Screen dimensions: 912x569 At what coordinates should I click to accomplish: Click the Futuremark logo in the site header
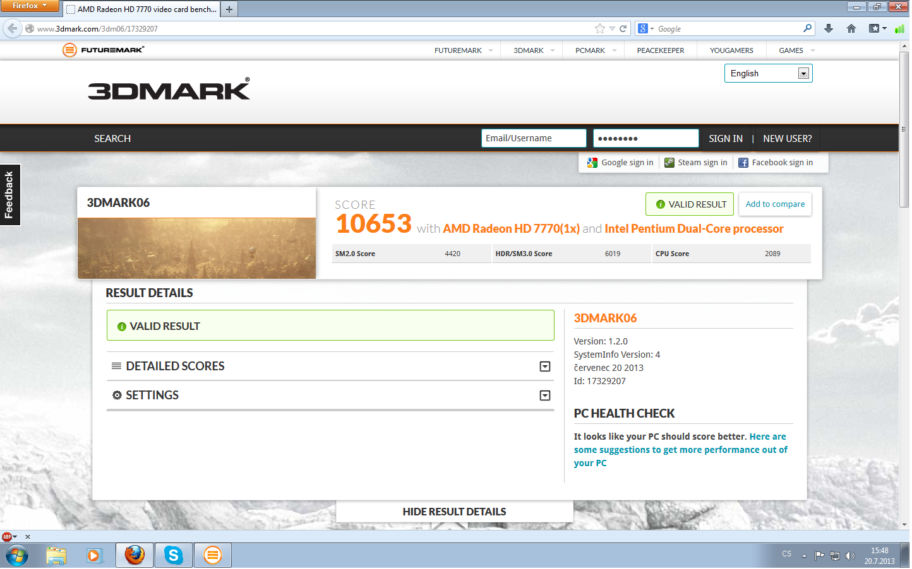coord(104,50)
